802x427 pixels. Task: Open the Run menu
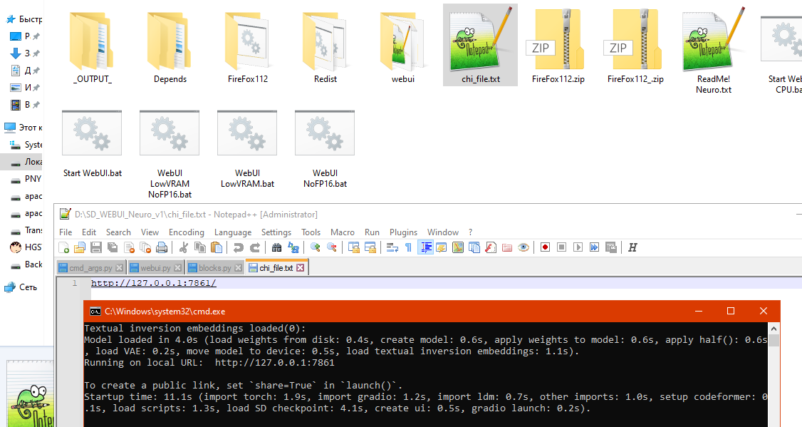point(372,232)
